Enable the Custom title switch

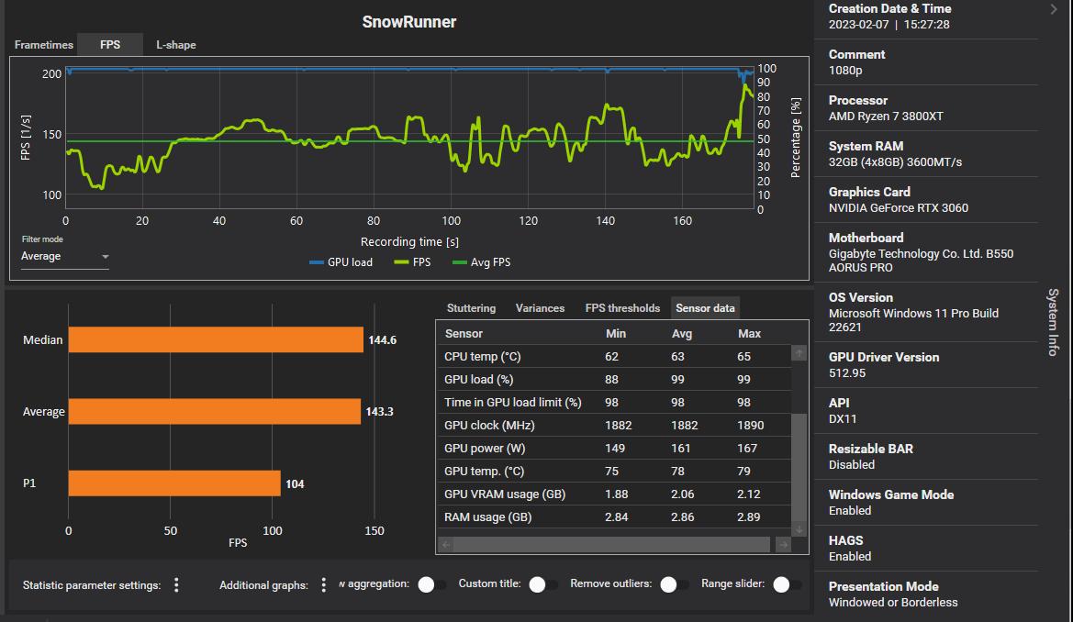coord(542,584)
